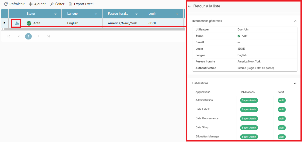The height and width of the screenshot is (142, 302).
Task: Click the horizontal scrollbar under the table
Action: point(94,29)
